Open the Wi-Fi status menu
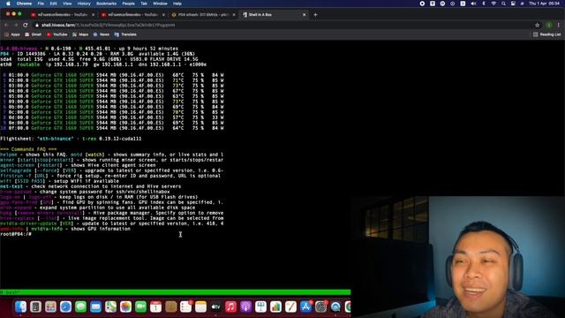Image resolution: width=565 pixels, height=318 pixels. tap(493, 4)
